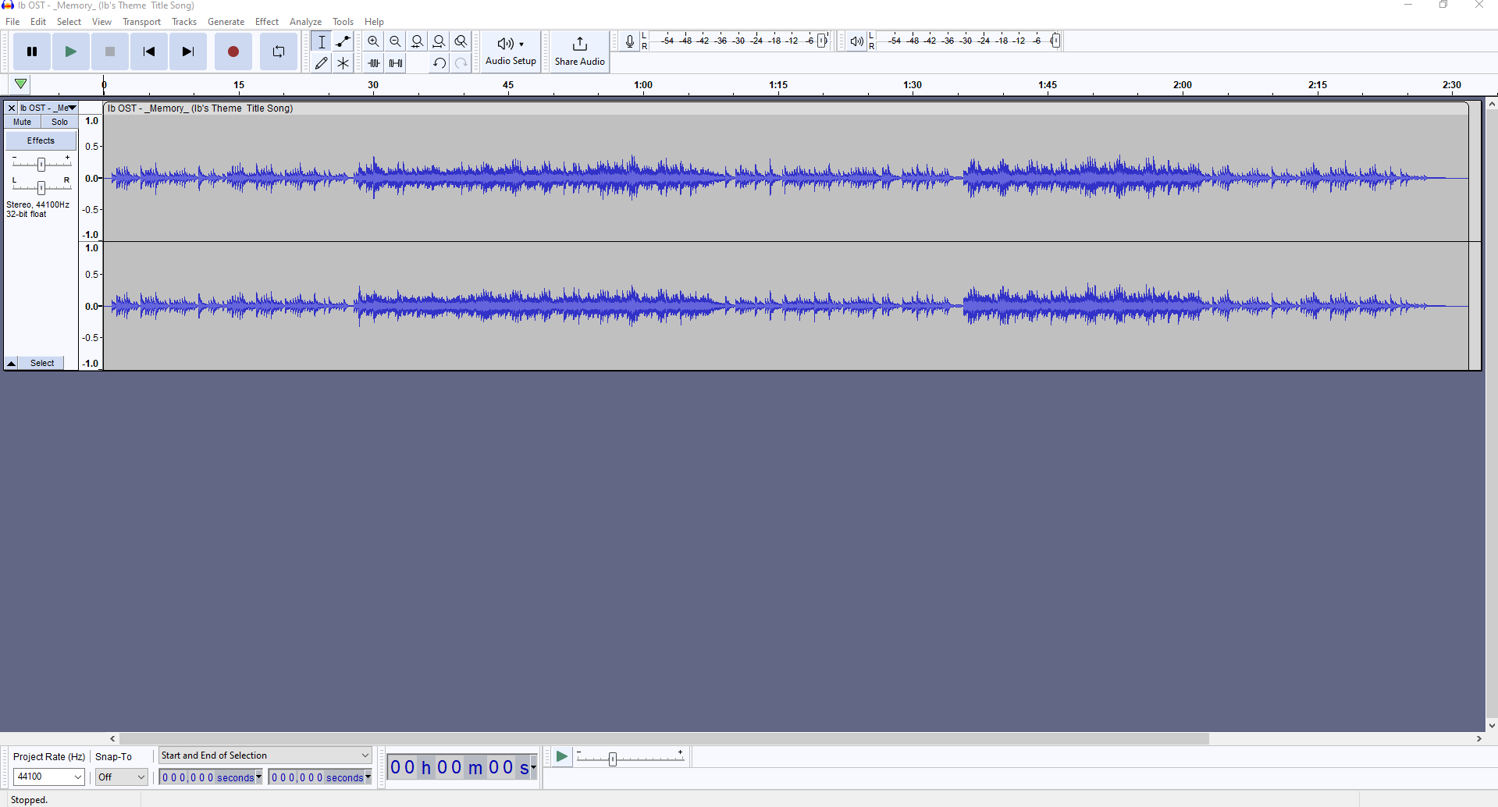Viewport: 1498px width, 807px height.
Task: Click the track title in the waveform
Action: pyautogui.click(x=200, y=108)
